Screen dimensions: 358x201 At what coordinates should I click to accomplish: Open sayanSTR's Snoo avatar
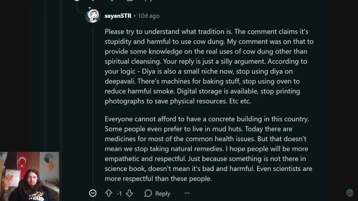point(93,16)
